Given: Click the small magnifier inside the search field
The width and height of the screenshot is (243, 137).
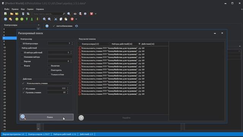Looking at the screenshot, I should click(64, 14).
